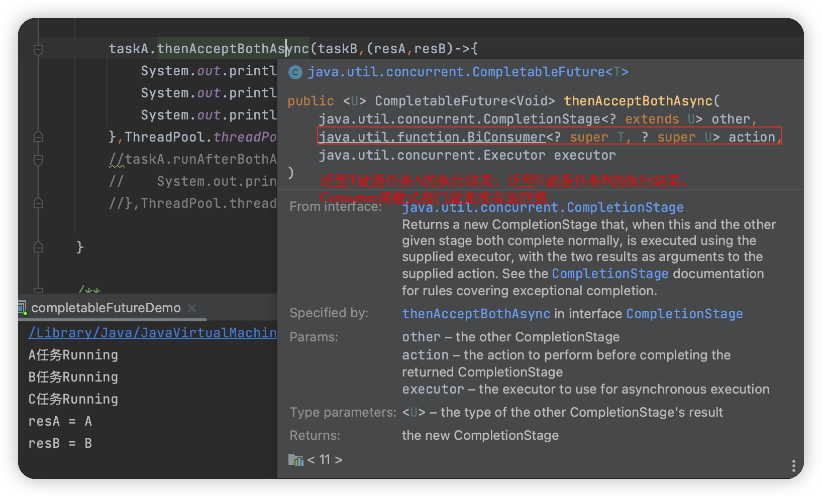Image resolution: width=822 pixels, height=497 pixels.
Task: Open CompletionStage link after 'in interface'
Action: pyautogui.click(x=684, y=314)
